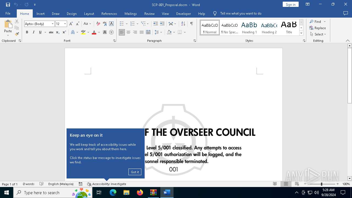Apply character shading icon
The height and width of the screenshot is (198, 352).
tap(105, 32)
